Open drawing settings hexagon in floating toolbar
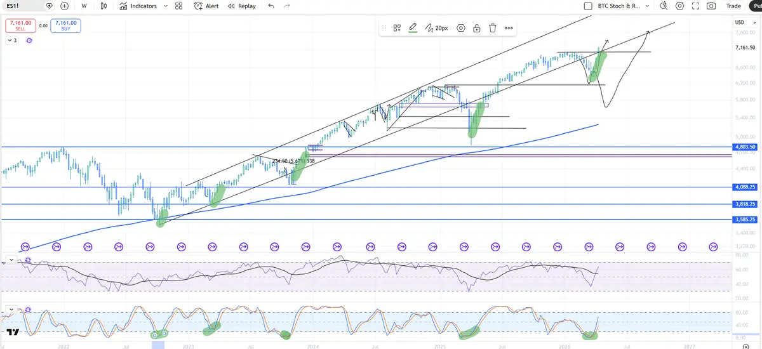 click(461, 28)
